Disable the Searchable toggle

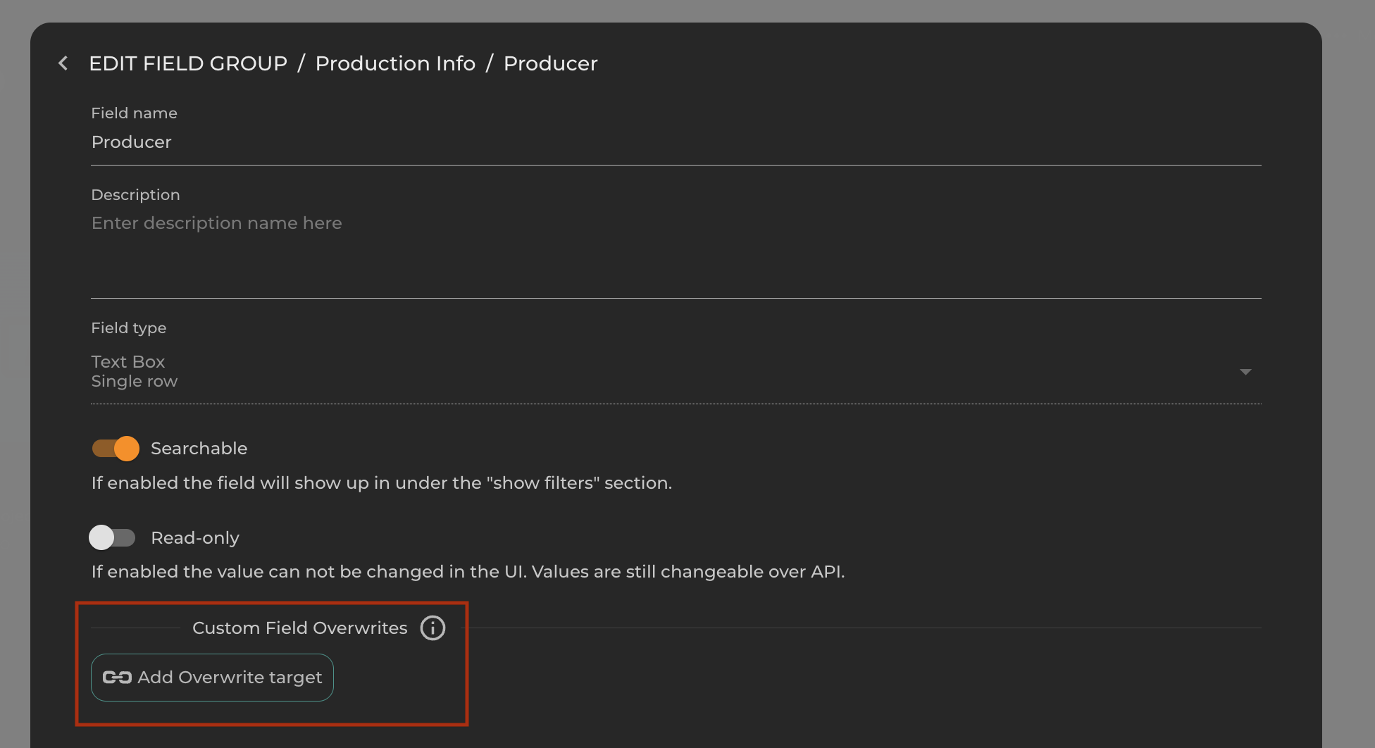[116, 449]
